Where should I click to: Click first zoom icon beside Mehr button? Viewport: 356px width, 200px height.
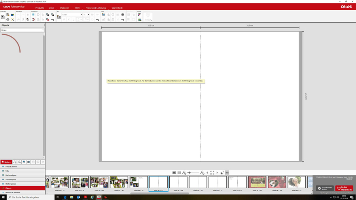tap(15, 162)
